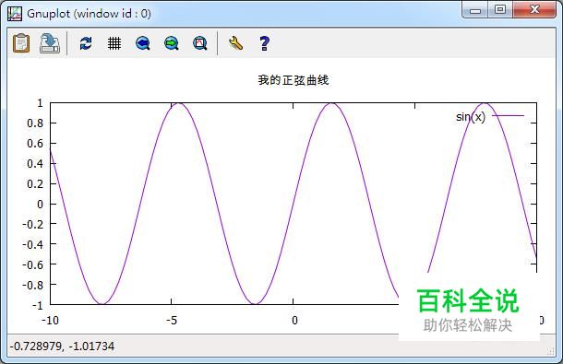Copy the plot to clipboard
The height and width of the screenshot is (364, 563).
21,43
